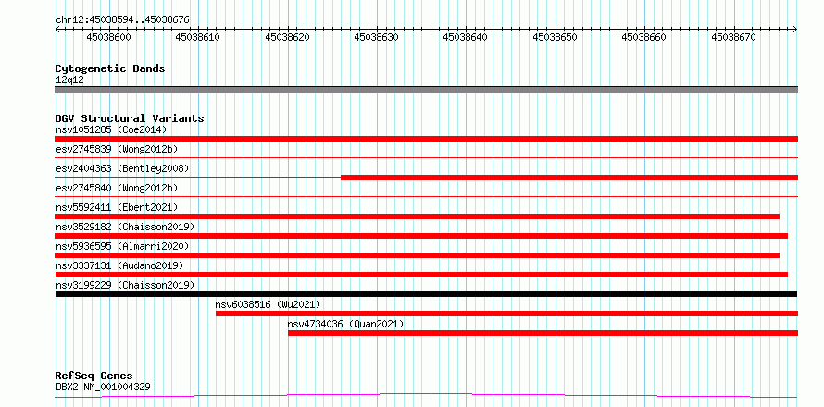Open variant nsv5936595 (Almarri2020) label

[122, 246]
